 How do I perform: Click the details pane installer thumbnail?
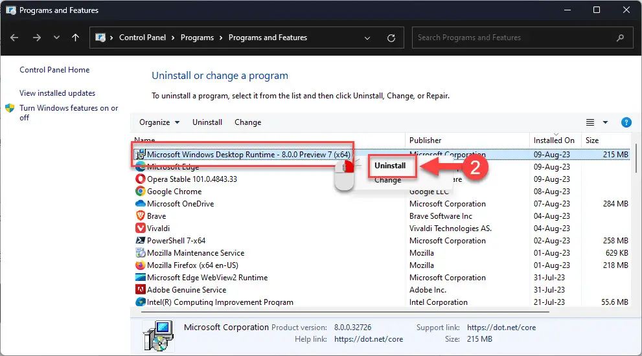[158, 336]
